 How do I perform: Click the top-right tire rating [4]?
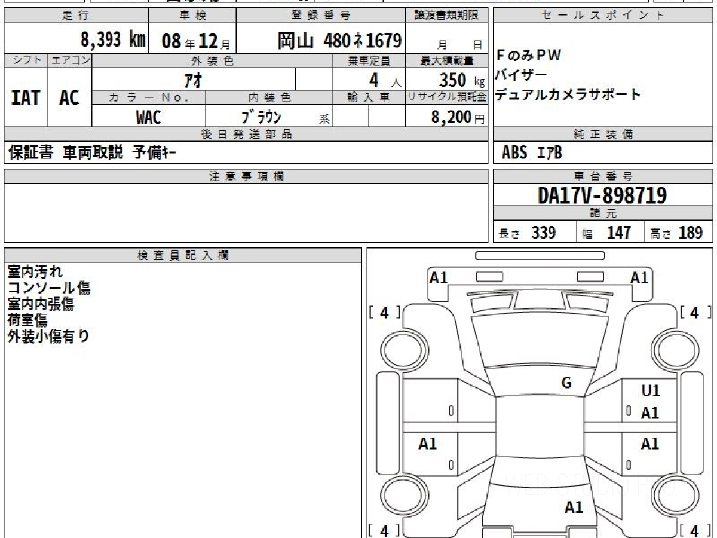click(694, 312)
